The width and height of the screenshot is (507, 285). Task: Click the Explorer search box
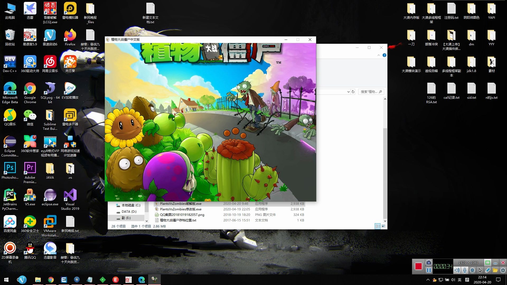[371, 92]
